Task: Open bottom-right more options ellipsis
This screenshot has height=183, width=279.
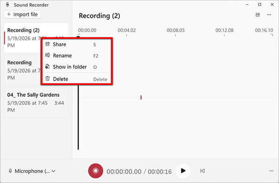Action: [271, 171]
